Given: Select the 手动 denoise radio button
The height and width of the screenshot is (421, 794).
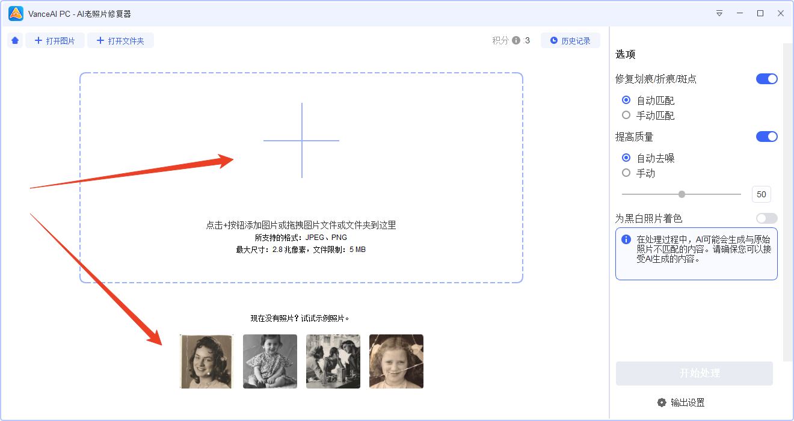Looking at the screenshot, I should tap(626, 173).
